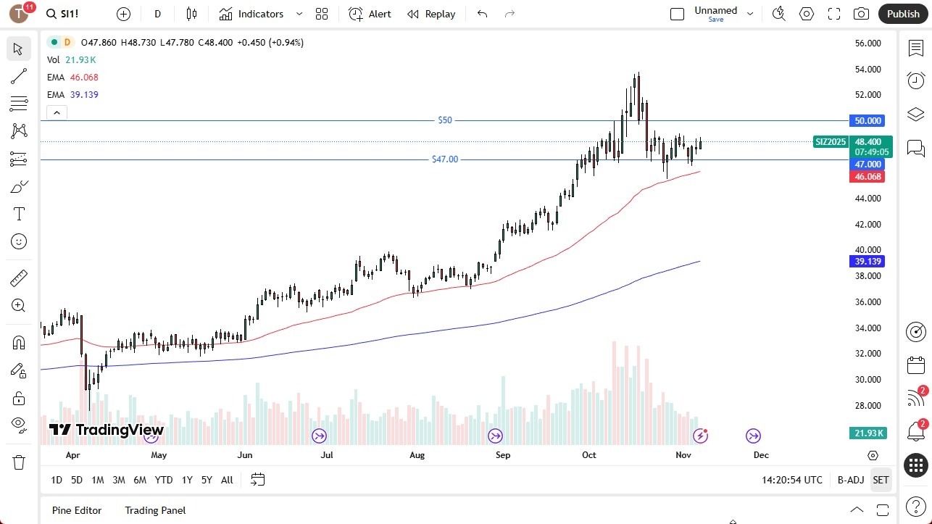Take a chart snapshot with the camera icon
The image size is (932, 524).
tap(861, 13)
